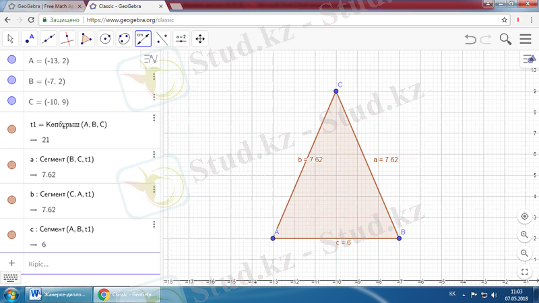Open the more options for polygon t1
Image resolution: width=539 pixels, height=303 pixels.
[x=154, y=118]
